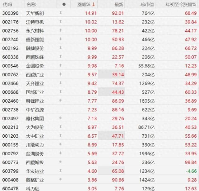Open stock 天齐锂业 by its name

point(35,83)
